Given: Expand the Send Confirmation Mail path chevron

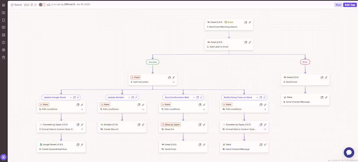Looking at the screenshot, I should pos(194,98).
